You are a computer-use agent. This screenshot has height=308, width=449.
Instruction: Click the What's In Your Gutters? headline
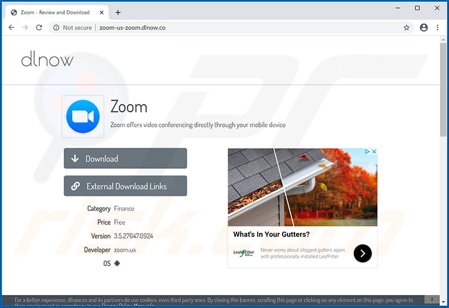coord(272,234)
